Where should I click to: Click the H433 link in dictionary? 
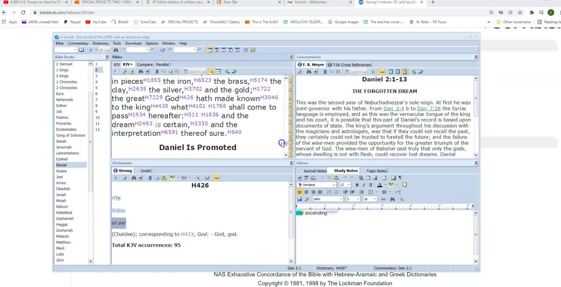tap(187, 234)
